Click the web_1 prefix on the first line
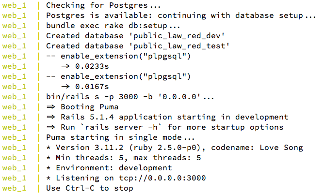Screen dimensions: 324x194 (x=14, y=6)
